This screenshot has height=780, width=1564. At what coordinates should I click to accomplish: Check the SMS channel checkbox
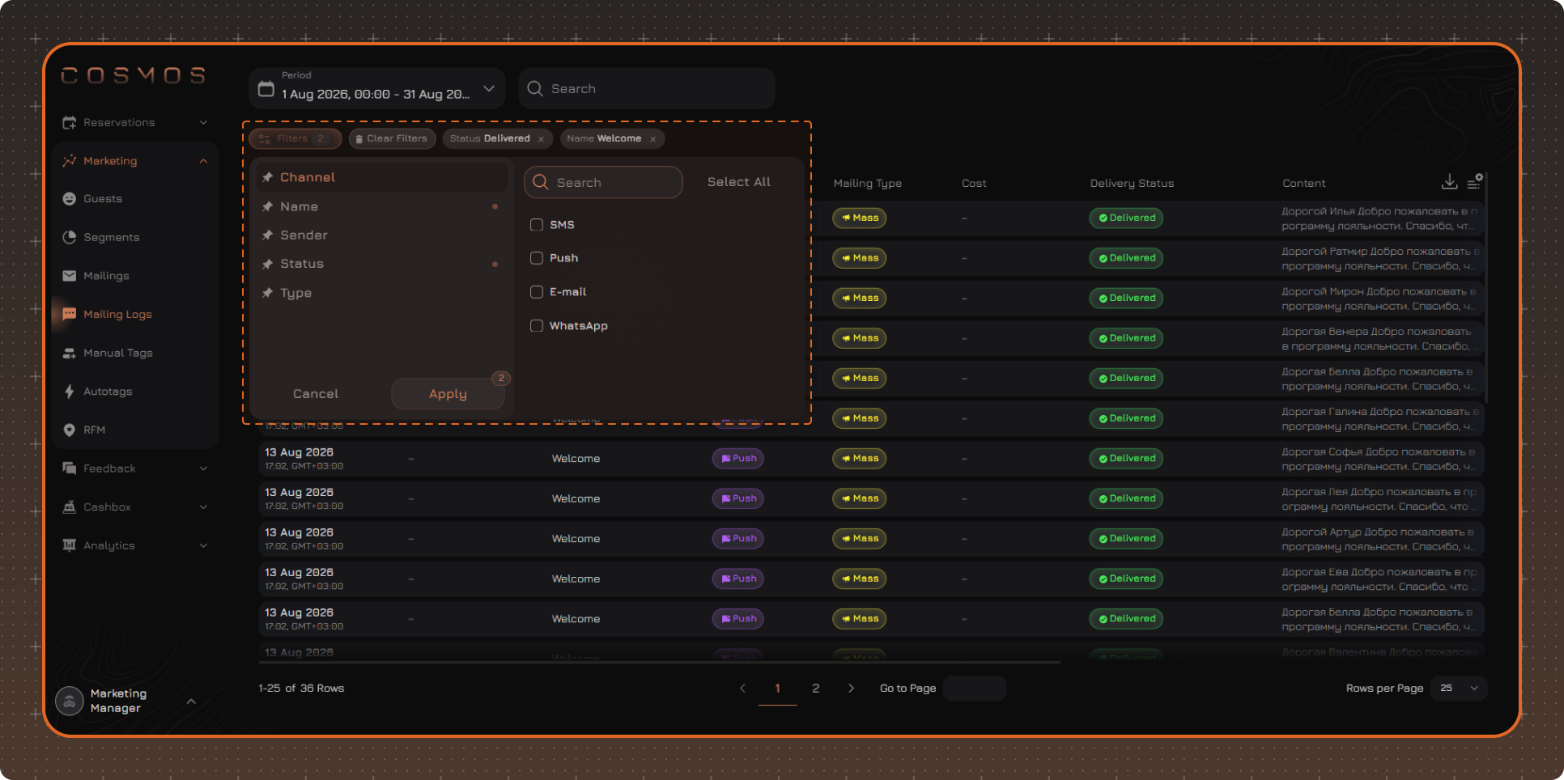tap(536, 225)
